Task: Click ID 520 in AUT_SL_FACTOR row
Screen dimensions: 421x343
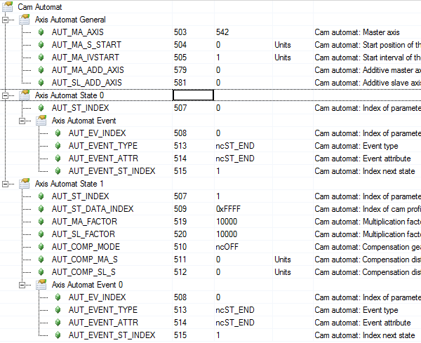Action: (180, 234)
